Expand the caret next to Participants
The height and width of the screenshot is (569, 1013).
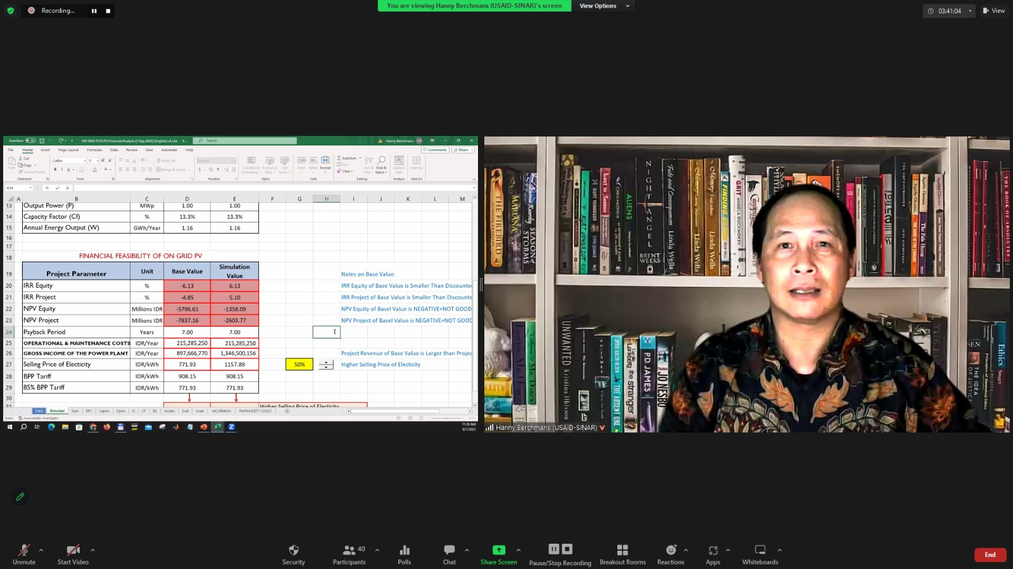pyautogui.click(x=377, y=550)
